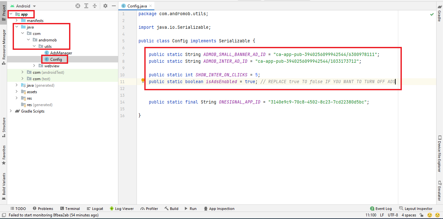Screen dimensions: 443x219
Task: Click the happy face feedback icon
Action: tap(430, 215)
